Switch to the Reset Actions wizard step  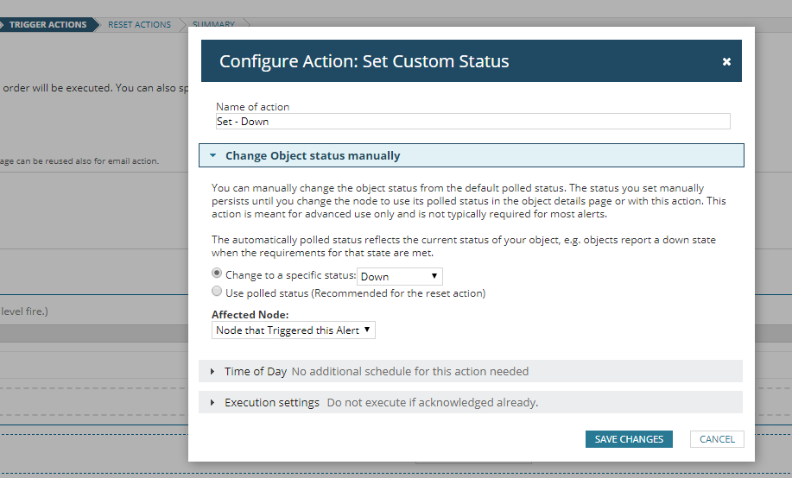click(x=139, y=25)
